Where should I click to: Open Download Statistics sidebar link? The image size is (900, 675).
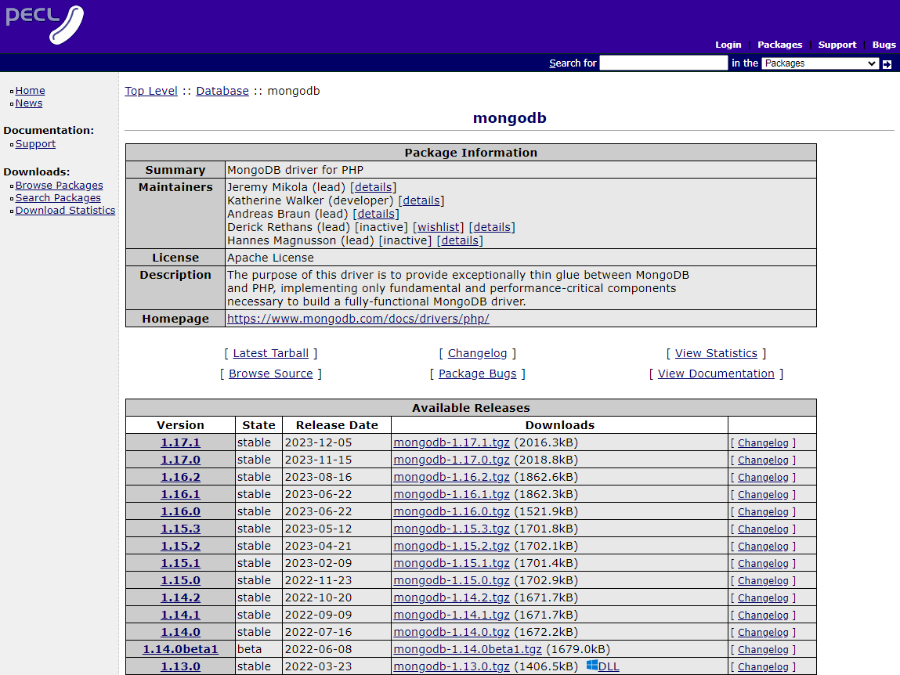point(66,211)
